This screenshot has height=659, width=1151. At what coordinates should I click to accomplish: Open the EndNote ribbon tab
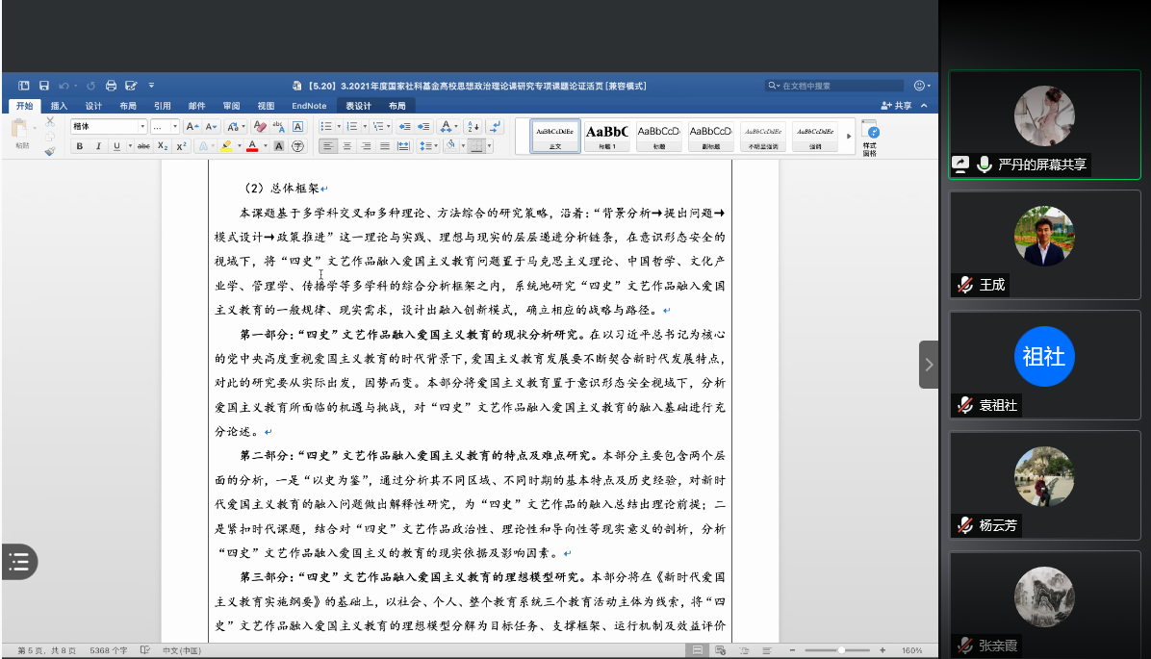point(309,106)
